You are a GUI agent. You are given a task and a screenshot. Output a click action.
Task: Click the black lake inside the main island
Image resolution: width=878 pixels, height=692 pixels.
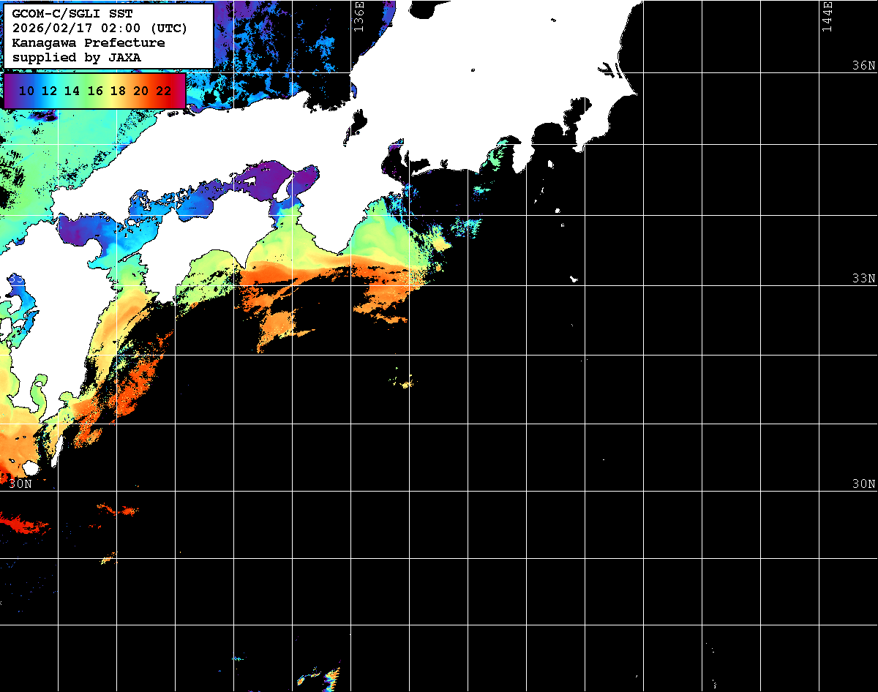click(x=359, y=120)
